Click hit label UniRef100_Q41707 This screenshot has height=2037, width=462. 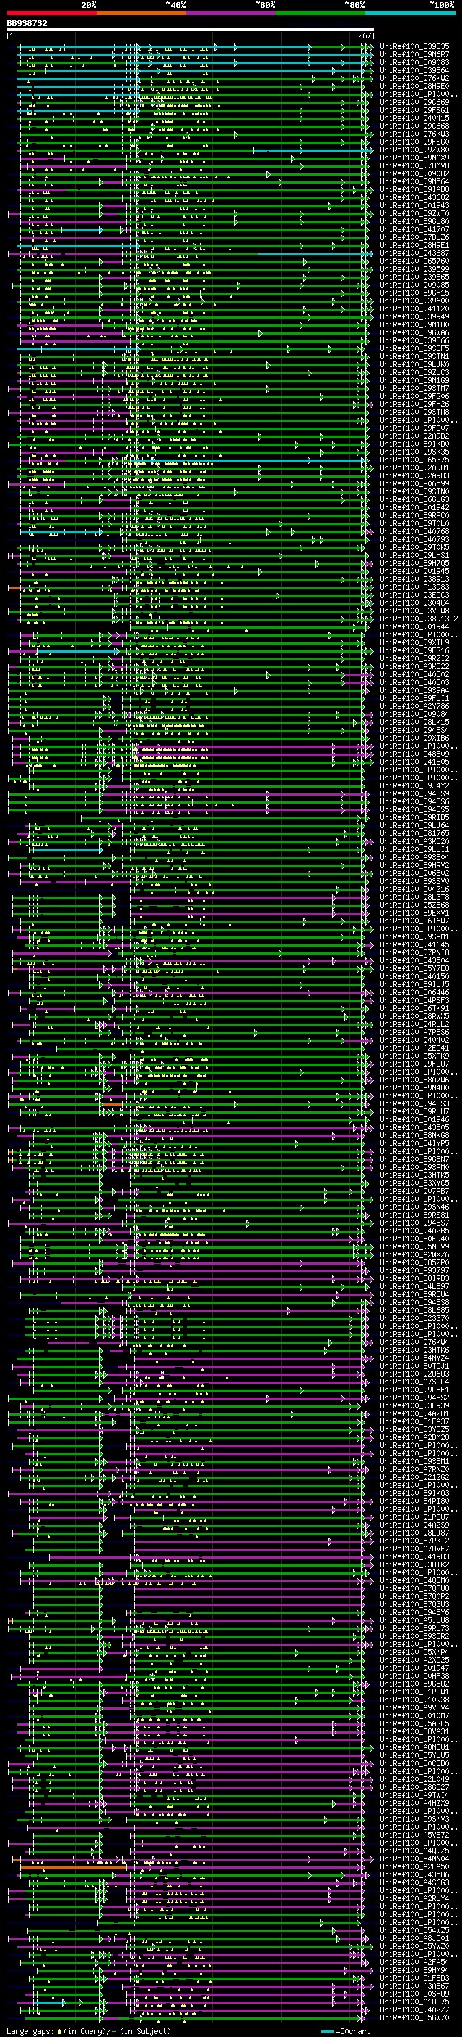(x=414, y=229)
